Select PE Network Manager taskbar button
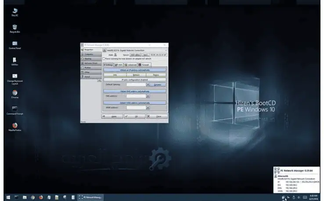This screenshot has width=324, height=201. (90, 197)
